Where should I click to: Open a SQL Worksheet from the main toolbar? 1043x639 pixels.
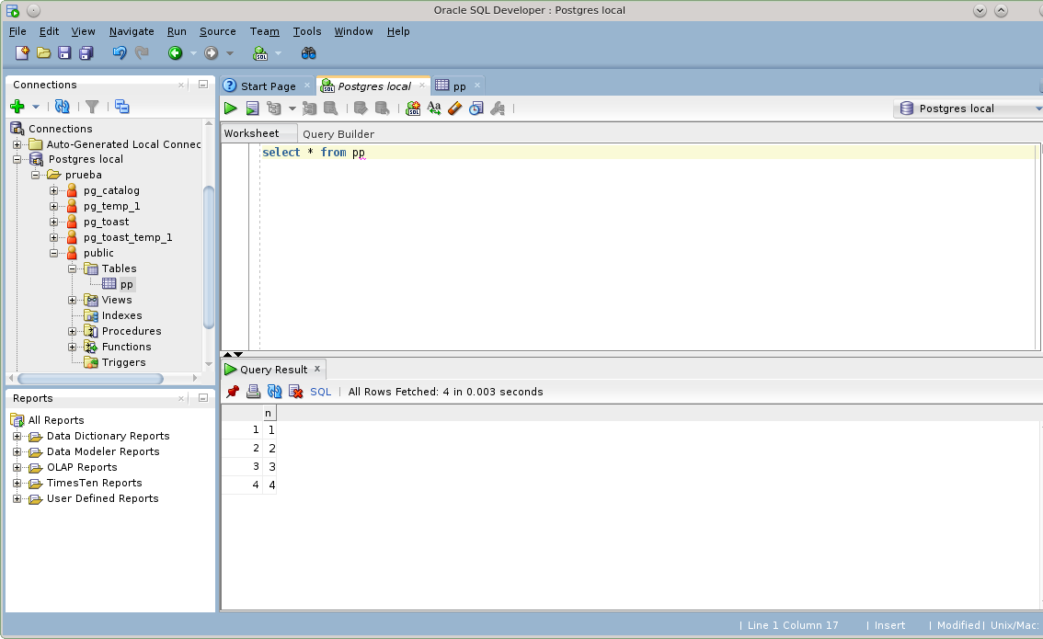click(260, 53)
